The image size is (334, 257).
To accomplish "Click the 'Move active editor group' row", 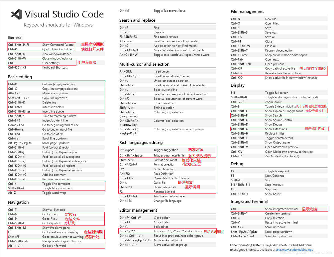I will (168, 245).
